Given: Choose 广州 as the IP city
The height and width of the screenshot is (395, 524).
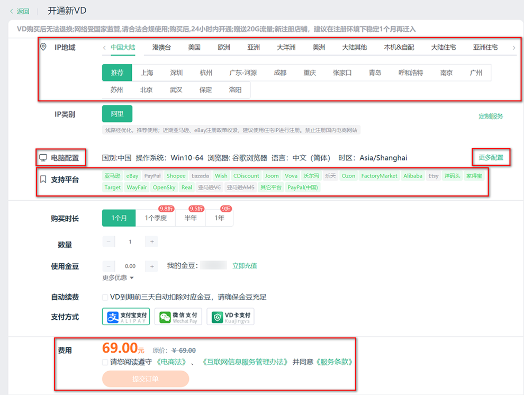Looking at the screenshot, I should coord(476,73).
